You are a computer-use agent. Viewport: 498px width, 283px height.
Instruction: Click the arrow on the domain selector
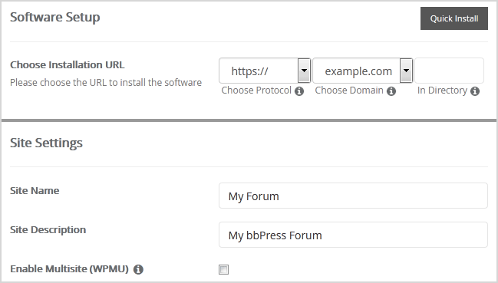pos(406,71)
